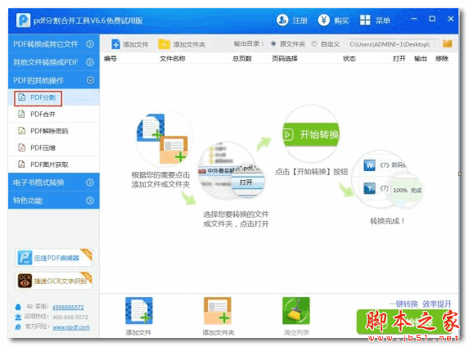Select the PDF分割 menu item
Image resolution: width=469 pixels, height=347 pixels.
pyautogui.click(x=54, y=97)
